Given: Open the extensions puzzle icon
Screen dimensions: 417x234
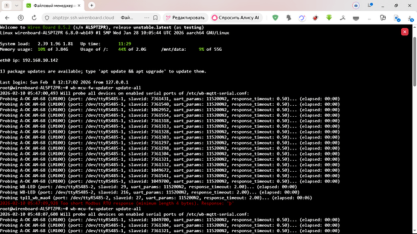Looking at the screenshot, I should [383, 18].
